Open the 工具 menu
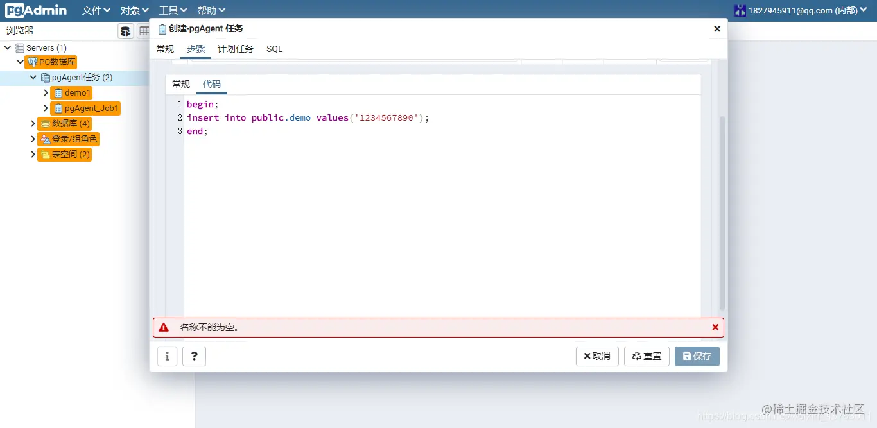Viewport: 877px width, 428px height. pos(173,10)
